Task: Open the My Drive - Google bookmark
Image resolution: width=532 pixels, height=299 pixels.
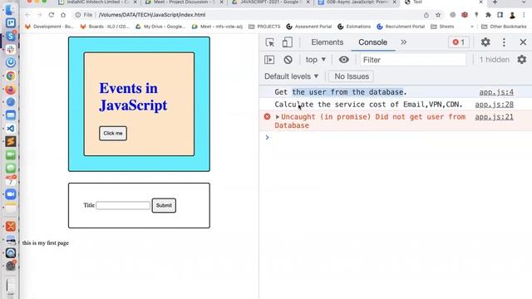Action: (160, 27)
